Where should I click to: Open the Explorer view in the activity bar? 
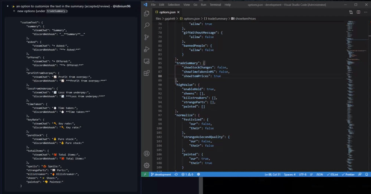(147, 13)
